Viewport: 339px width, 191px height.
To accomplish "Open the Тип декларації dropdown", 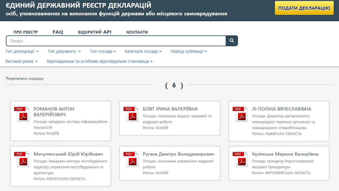I will (x=20, y=51).
